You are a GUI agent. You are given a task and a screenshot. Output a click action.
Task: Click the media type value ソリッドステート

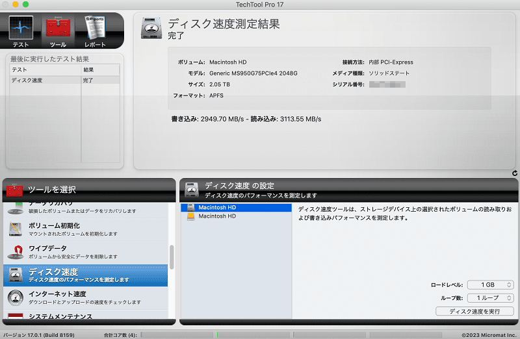[389, 73]
